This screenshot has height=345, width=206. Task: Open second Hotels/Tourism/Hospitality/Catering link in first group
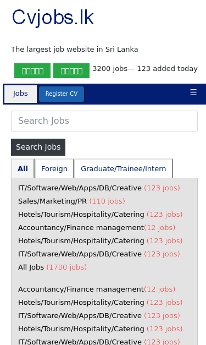point(101,240)
